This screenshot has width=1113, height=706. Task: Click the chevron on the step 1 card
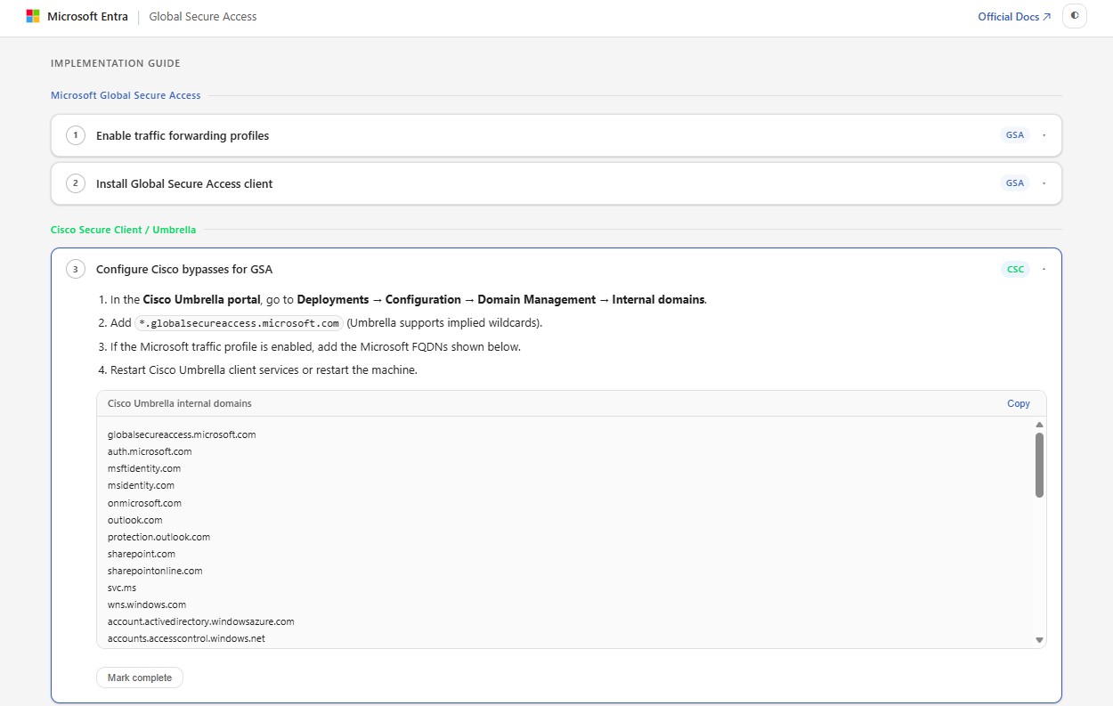tap(1044, 135)
